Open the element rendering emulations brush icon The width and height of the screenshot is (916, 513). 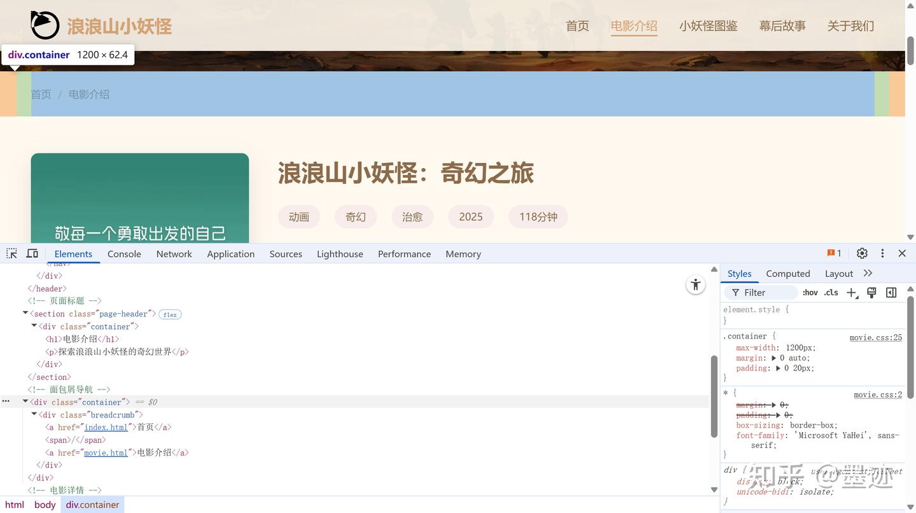871,293
